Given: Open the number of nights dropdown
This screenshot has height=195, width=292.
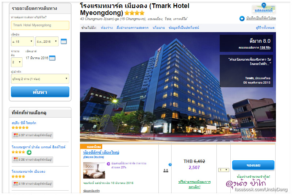Looking at the screenshot, I should (x=17, y=62).
